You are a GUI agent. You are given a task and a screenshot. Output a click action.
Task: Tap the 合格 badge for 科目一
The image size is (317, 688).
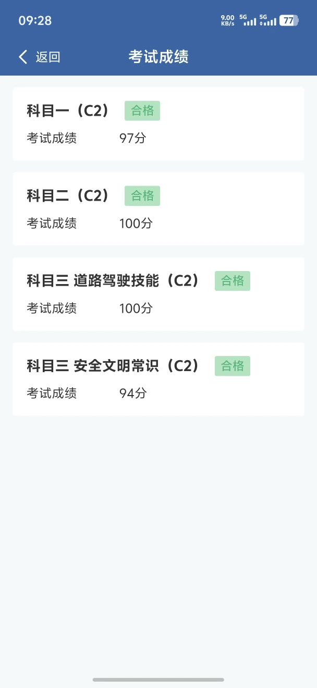pyautogui.click(x=142, y=111)
